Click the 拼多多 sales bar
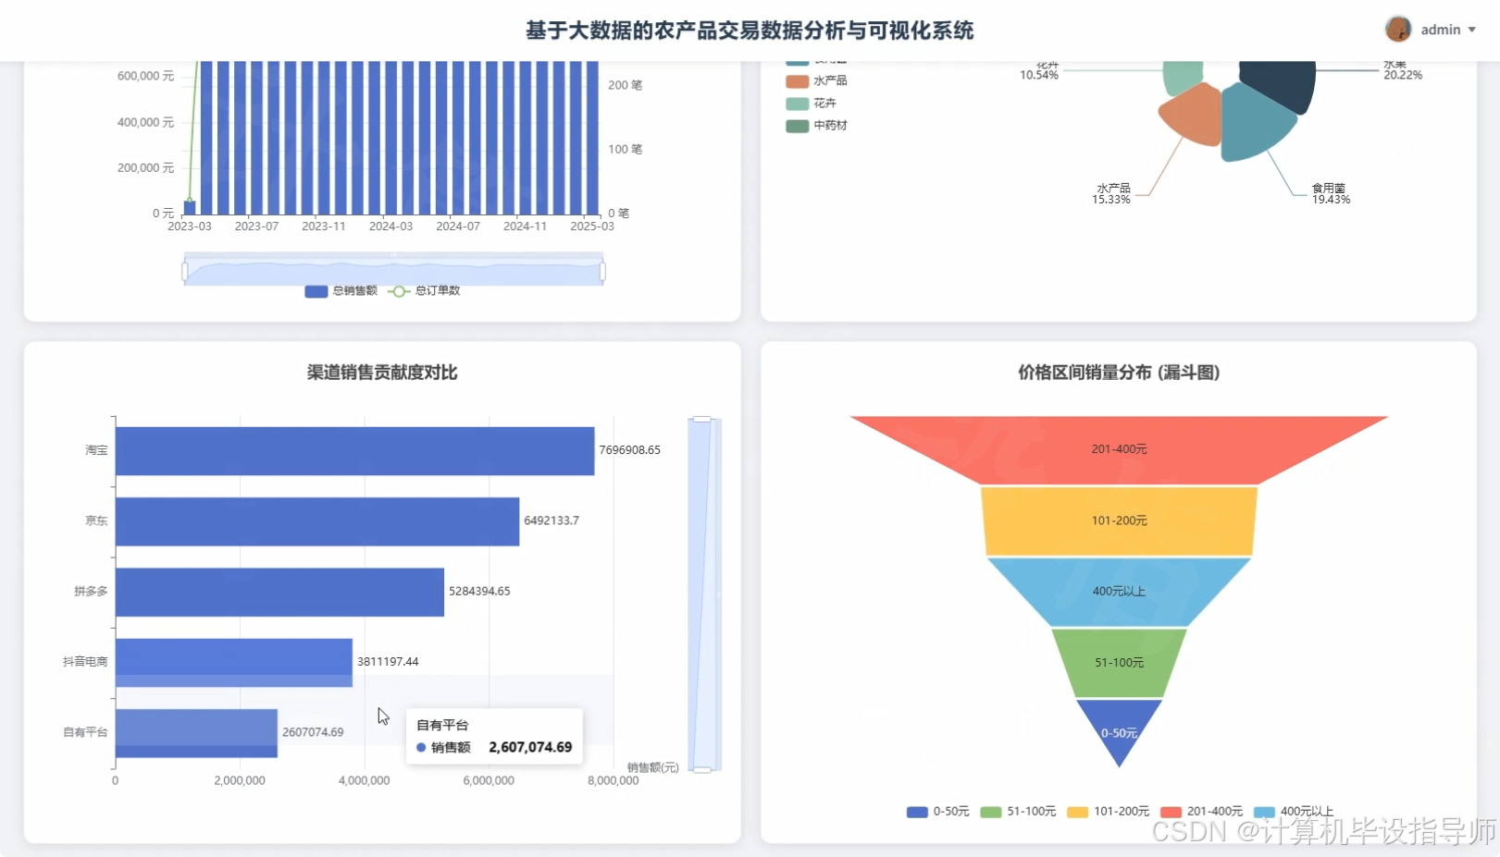The width and height of the screenshot is (1500, 857). tap(279, 592)
